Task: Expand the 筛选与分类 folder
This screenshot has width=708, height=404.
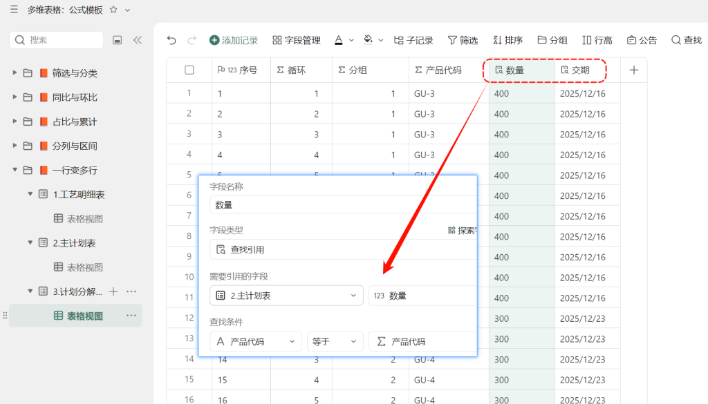Action: point(15,73)
